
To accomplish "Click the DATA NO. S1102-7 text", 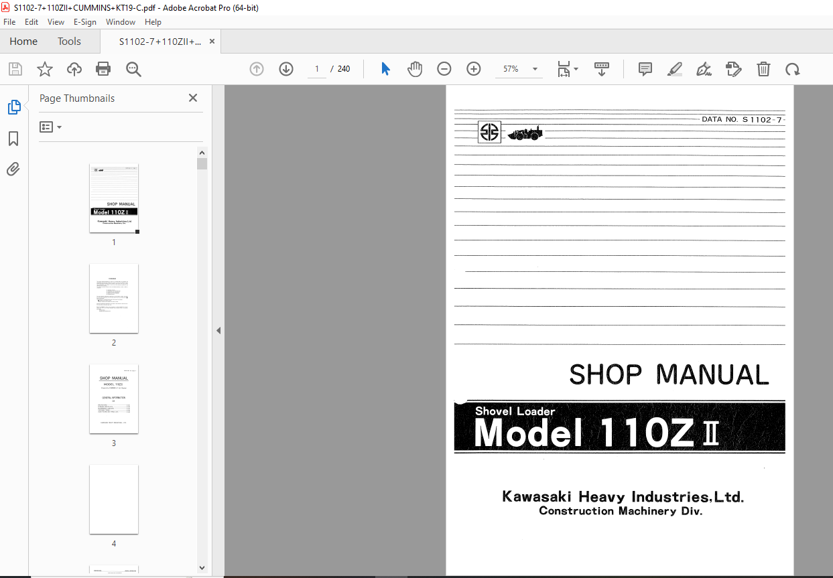I will [742, 119].
